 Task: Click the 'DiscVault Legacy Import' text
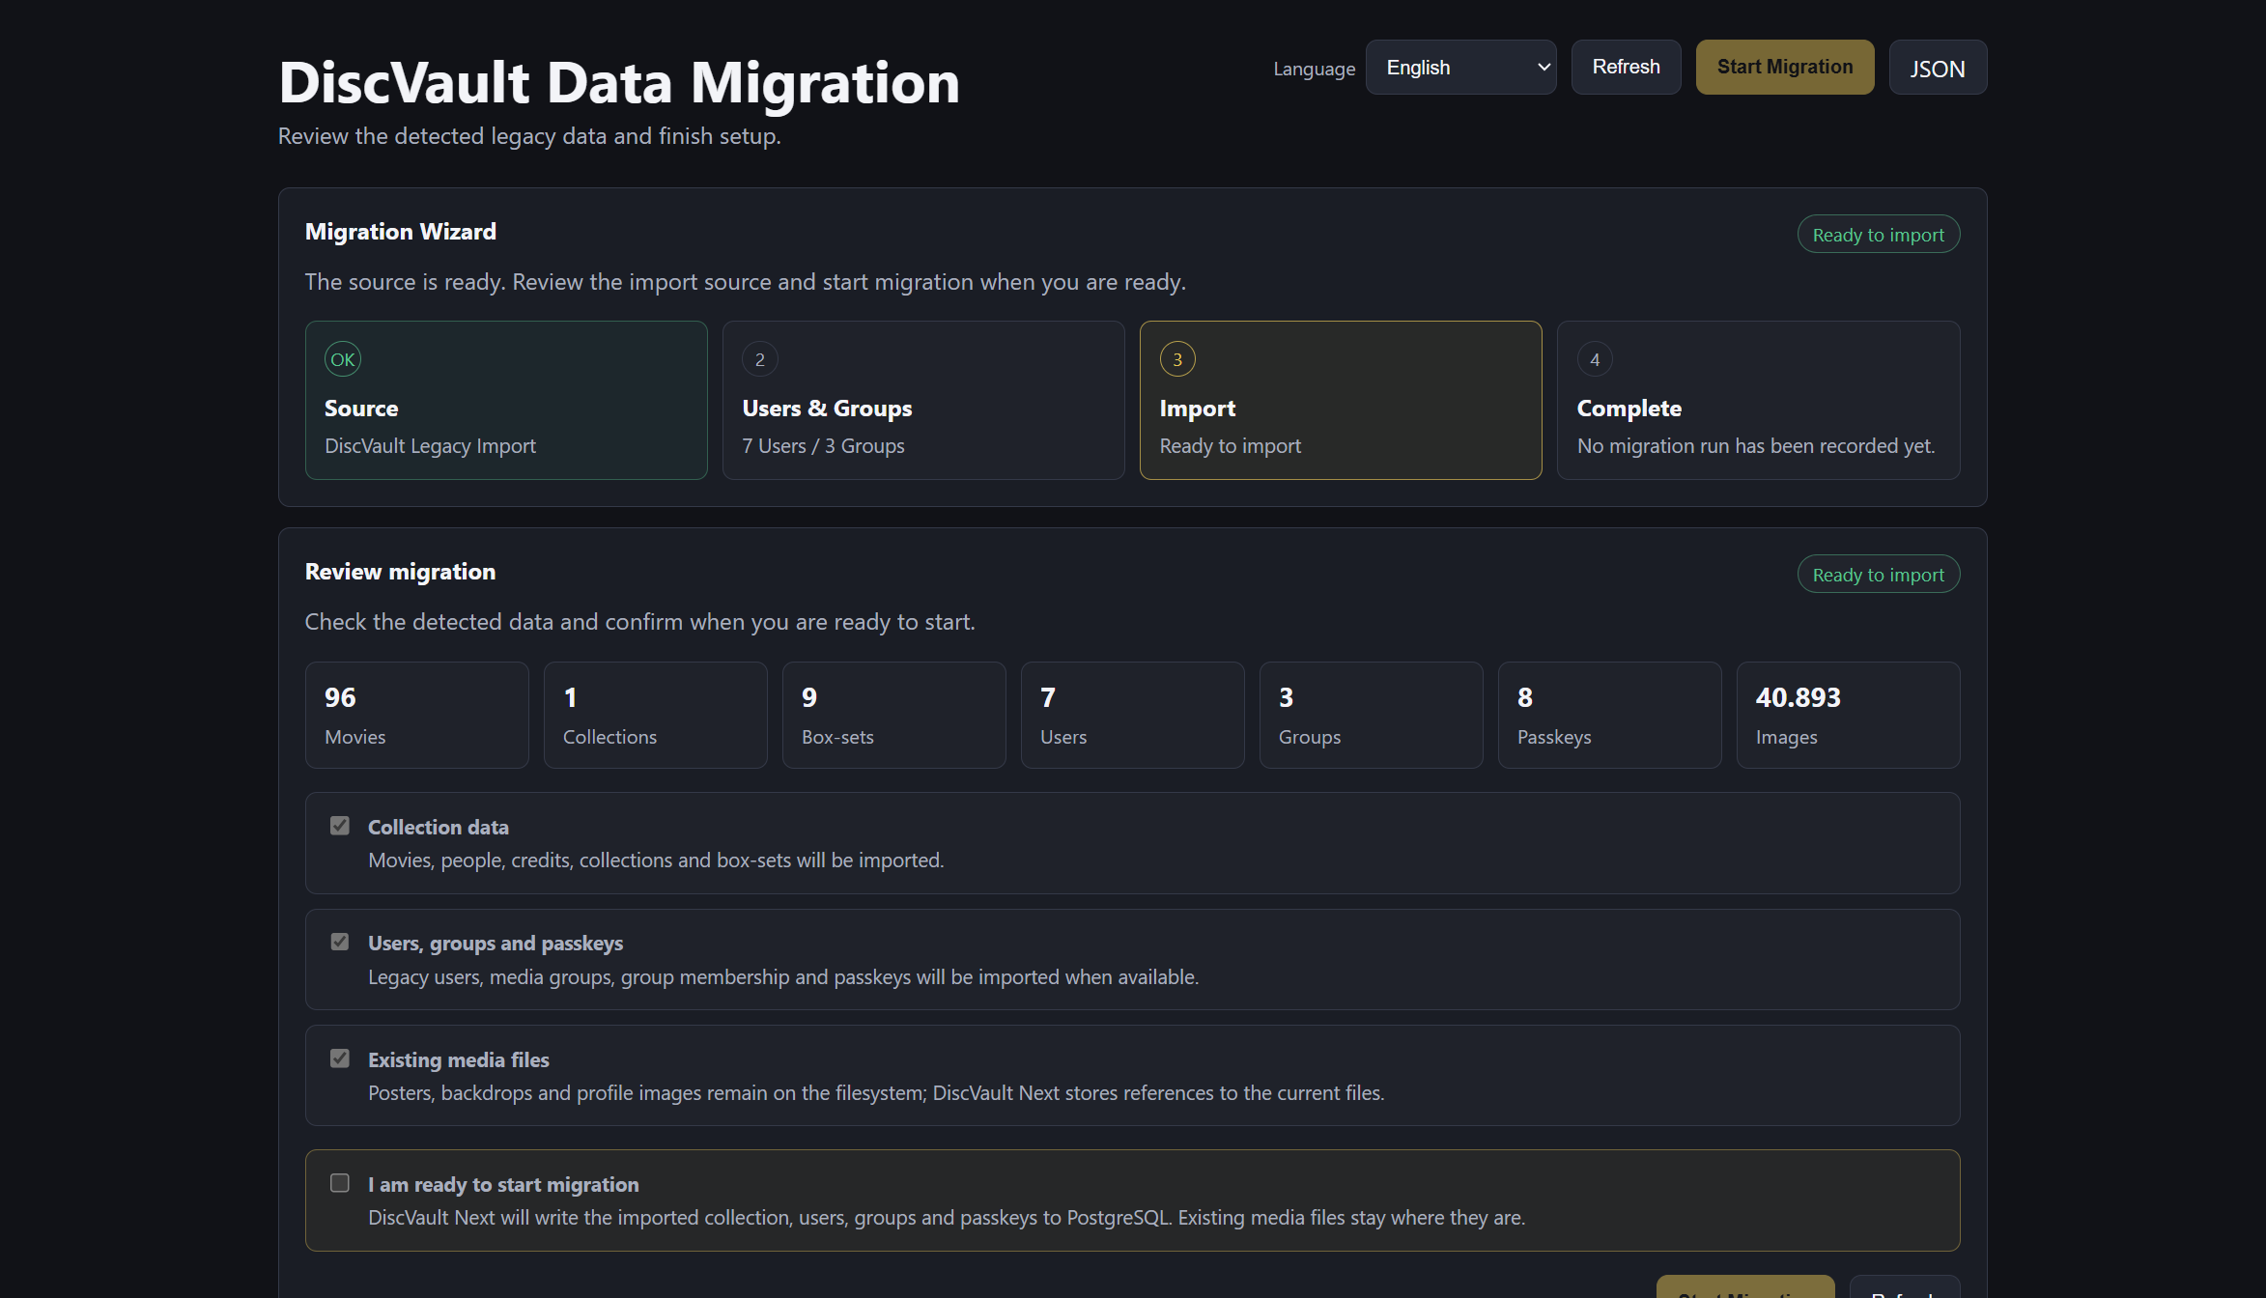(x=430, y=446)
